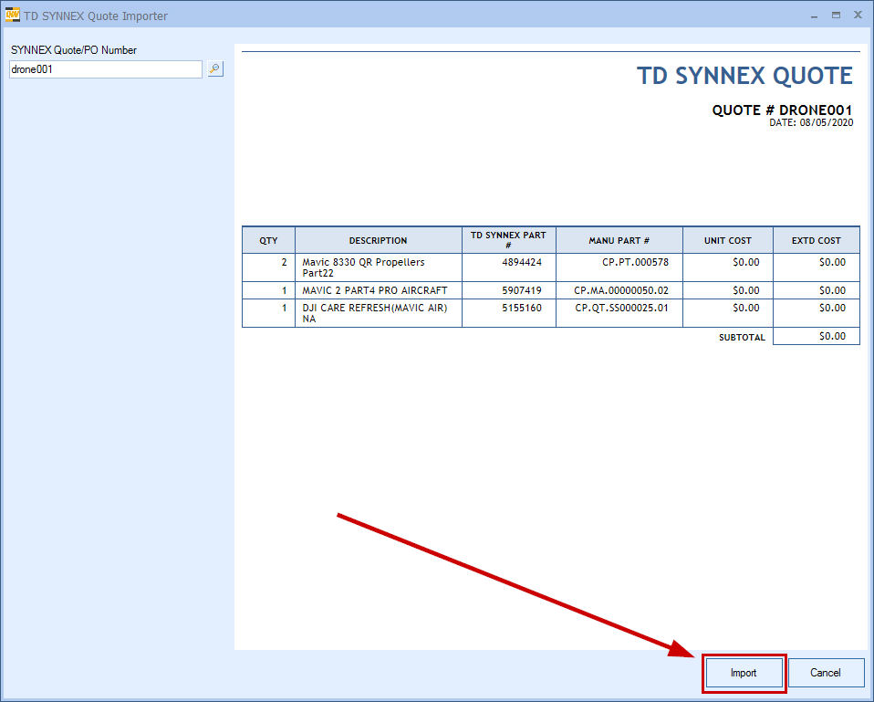
Task: Focus the SYNNEX Quote/PO Number field
Action: click(106, 69)
